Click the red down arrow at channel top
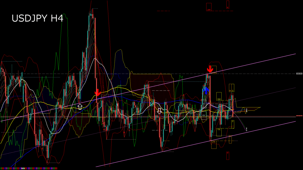Image resolution: width=303 pixels, height=170 pixels. click(209, 69)
